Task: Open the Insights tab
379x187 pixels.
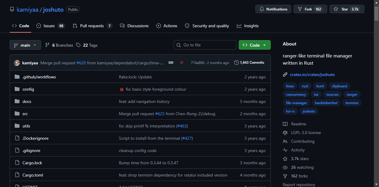Action: tap(248, 26)
